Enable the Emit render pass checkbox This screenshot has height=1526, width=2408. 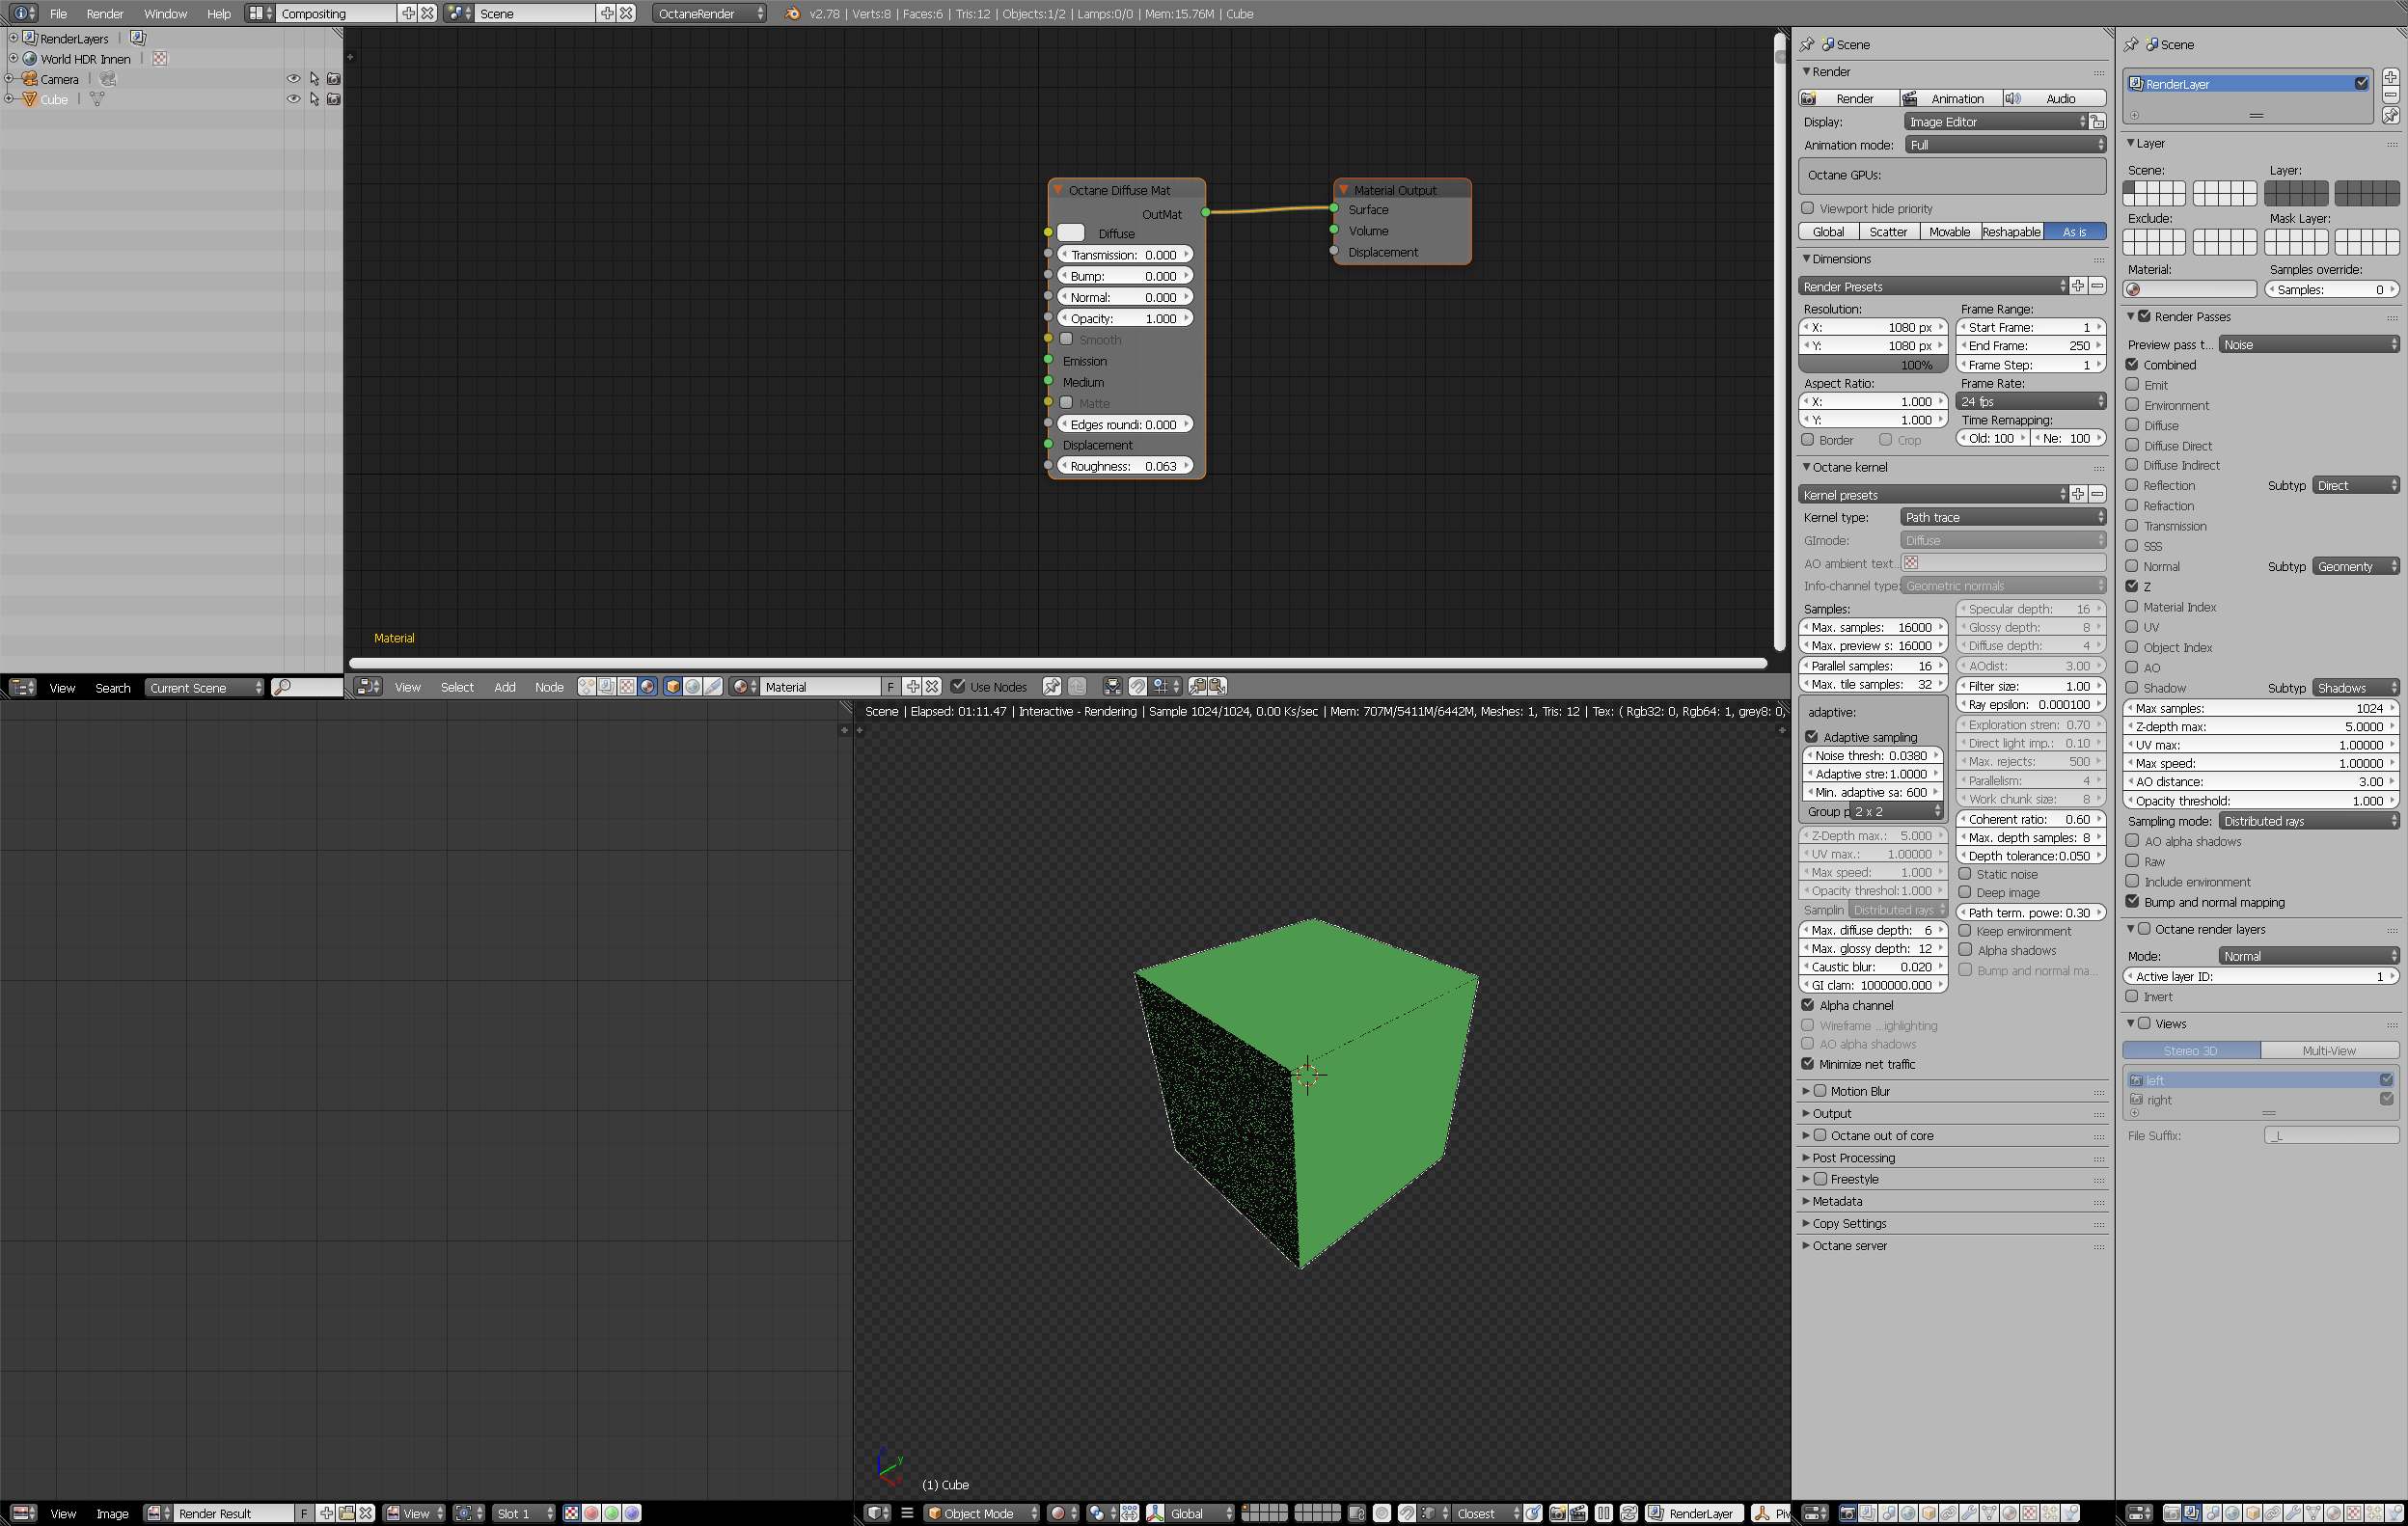coord(2132,385)
